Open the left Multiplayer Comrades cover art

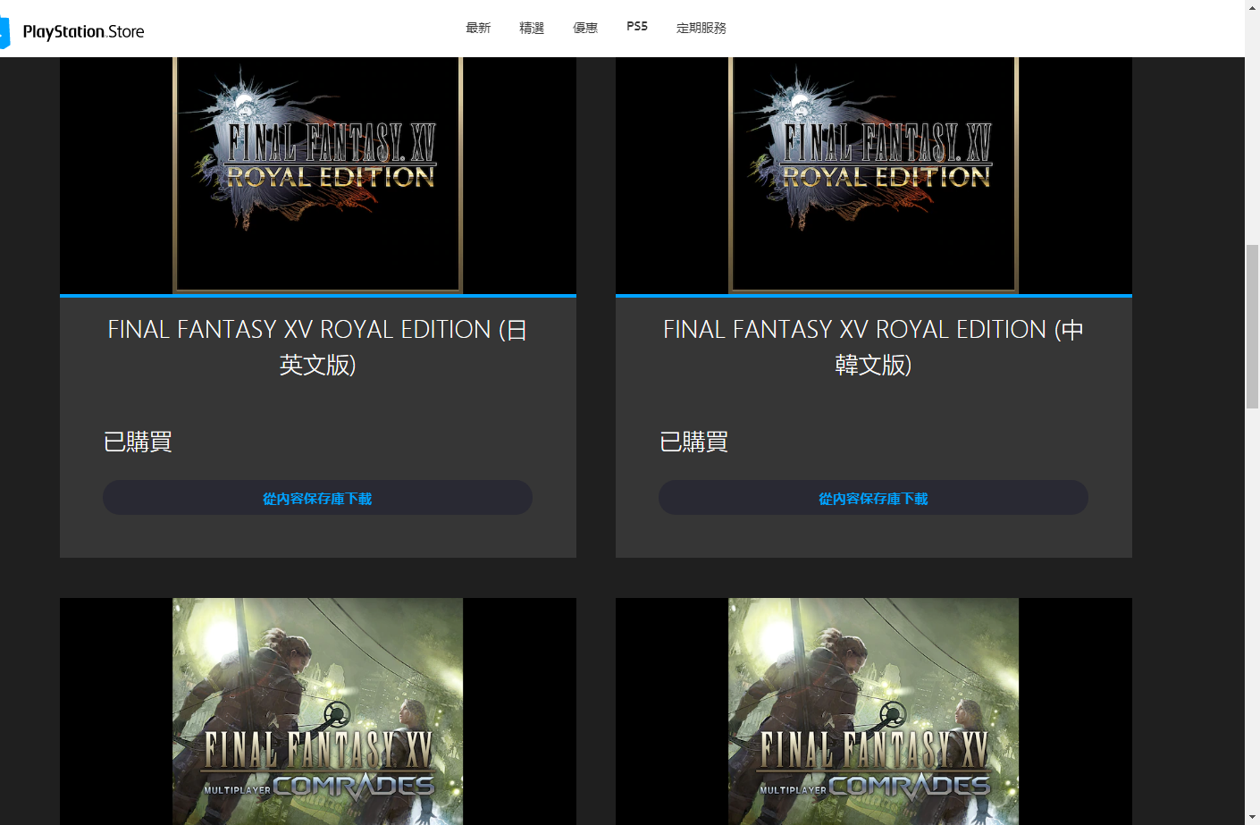click(318, 711)
